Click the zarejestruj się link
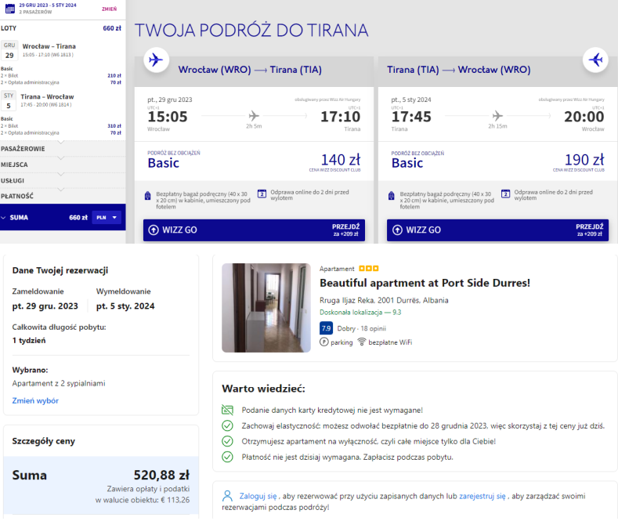Viewport: 618px width, 521px height. point(481,496)
